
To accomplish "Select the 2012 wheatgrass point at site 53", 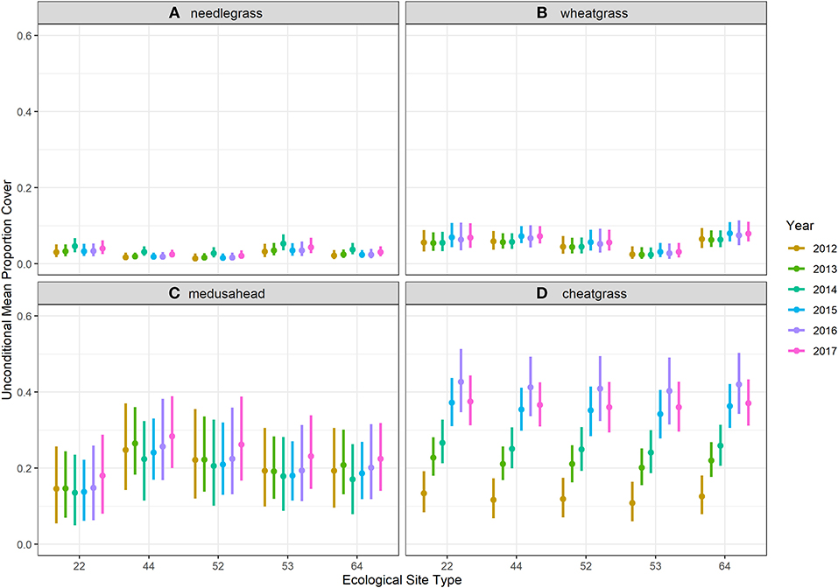I will click(632, 255).
